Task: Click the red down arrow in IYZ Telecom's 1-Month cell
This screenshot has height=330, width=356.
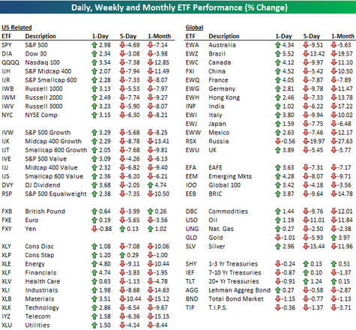Action: (x=150, y=316)
